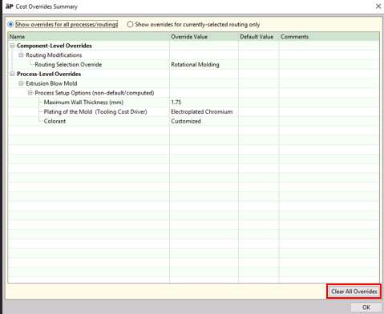
Task: Select the Routing Selection Override row
Action: tap(193, 65)
